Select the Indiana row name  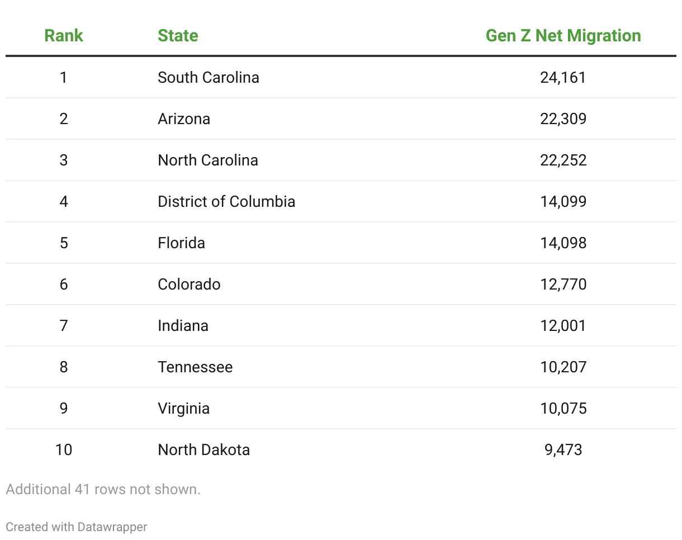(x=183, y=325)
